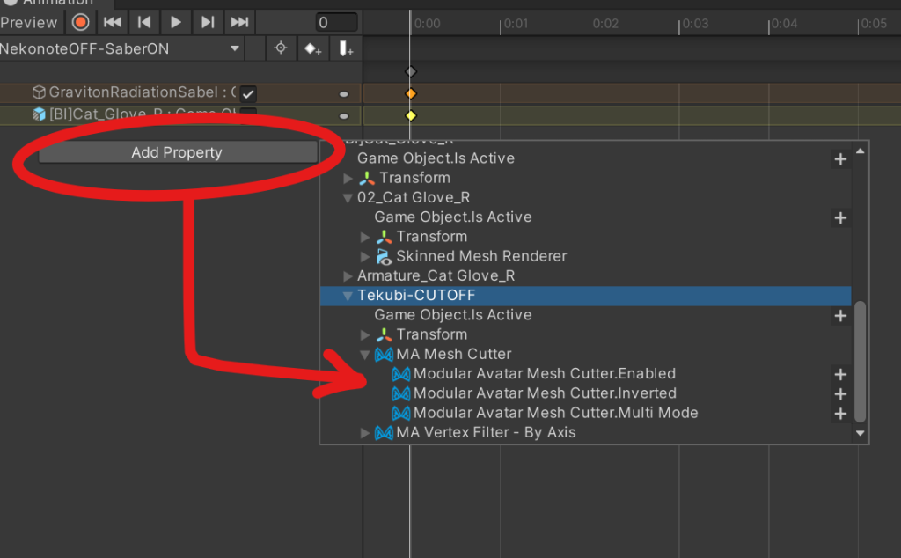Jump to the first keyframe
The width and height of the screenshot is (901, 558).
(x=113, y=22)
